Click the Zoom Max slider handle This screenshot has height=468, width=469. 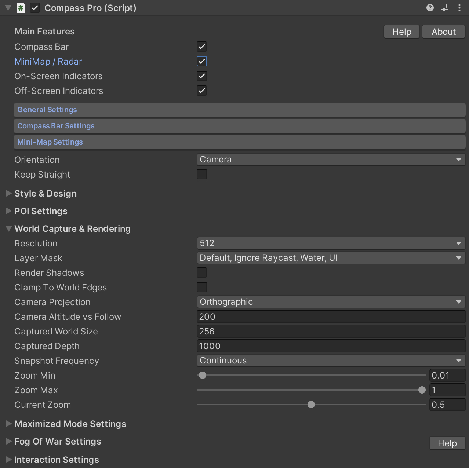422,390
